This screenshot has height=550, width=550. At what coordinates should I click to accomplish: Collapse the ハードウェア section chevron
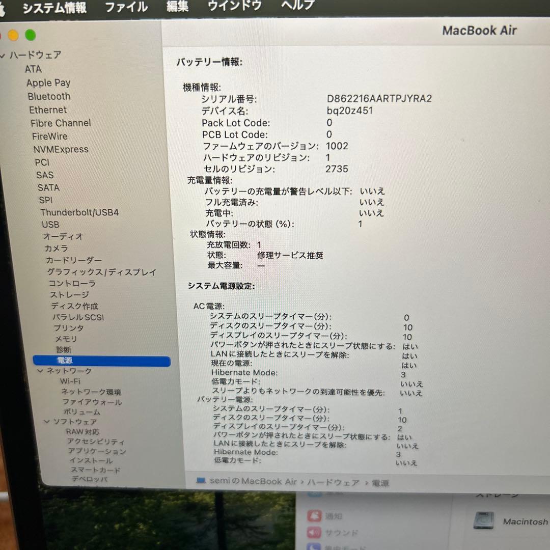tap(3, 56)
